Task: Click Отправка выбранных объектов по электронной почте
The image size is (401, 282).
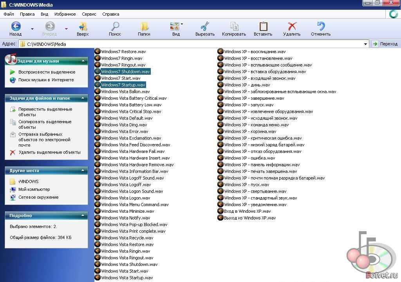Action: pos(44,140)
